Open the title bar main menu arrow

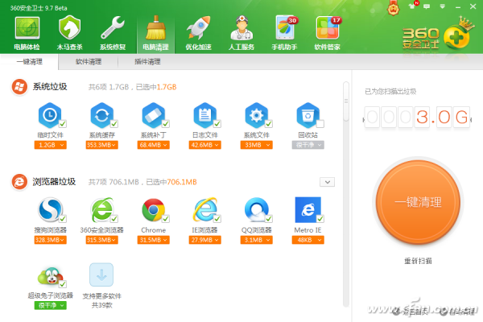coord(442,6)
